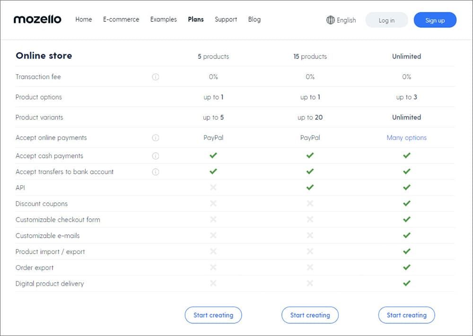Open the English language selector
This screenshot has height=336, width=473.
point(341,20)
